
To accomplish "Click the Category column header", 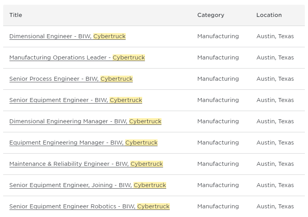I will (210, 15).
